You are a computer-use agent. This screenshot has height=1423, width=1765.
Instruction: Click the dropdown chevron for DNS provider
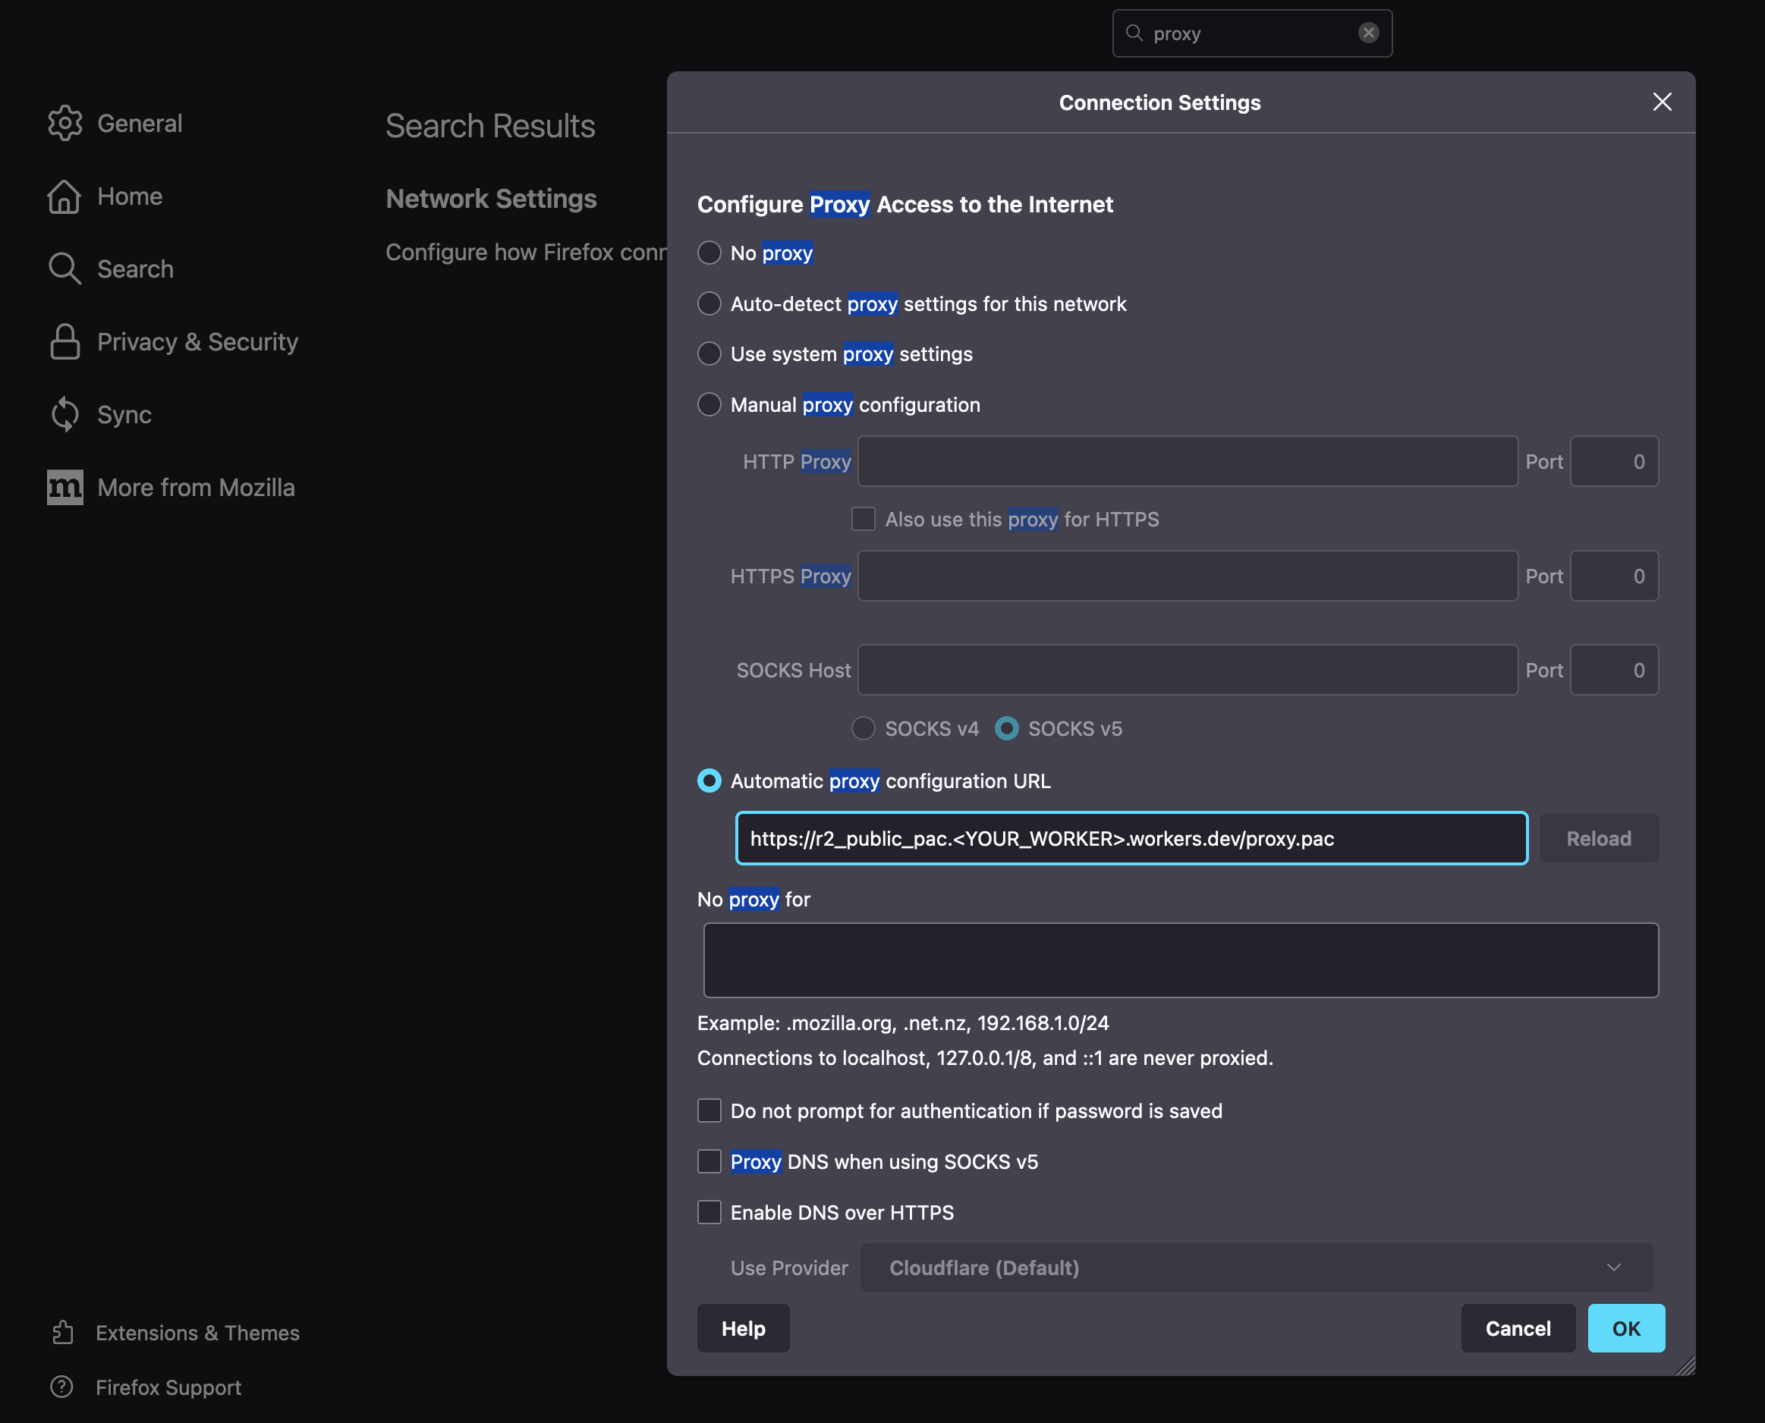[1613, 1268]
